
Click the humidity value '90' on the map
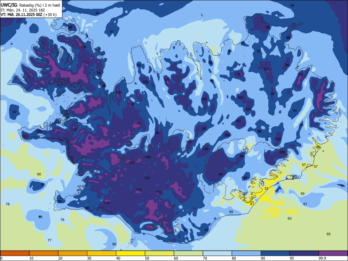40,217
